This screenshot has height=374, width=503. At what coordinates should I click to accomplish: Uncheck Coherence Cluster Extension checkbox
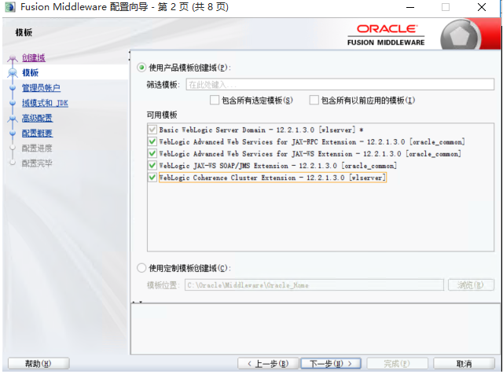pos(152,178)
